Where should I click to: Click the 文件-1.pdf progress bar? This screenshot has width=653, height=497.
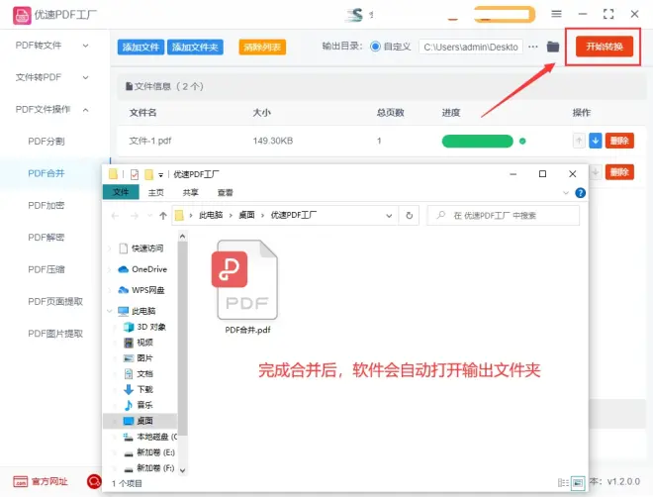(x=477, y=142)
